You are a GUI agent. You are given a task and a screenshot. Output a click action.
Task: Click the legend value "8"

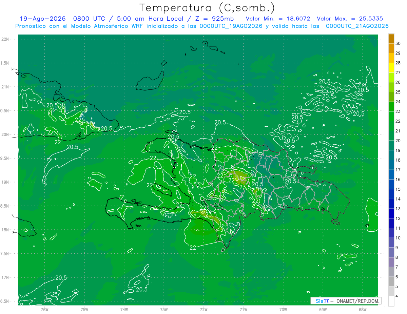point(397,257)
